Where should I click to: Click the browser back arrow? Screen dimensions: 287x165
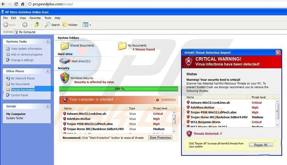tap(3, 4)
